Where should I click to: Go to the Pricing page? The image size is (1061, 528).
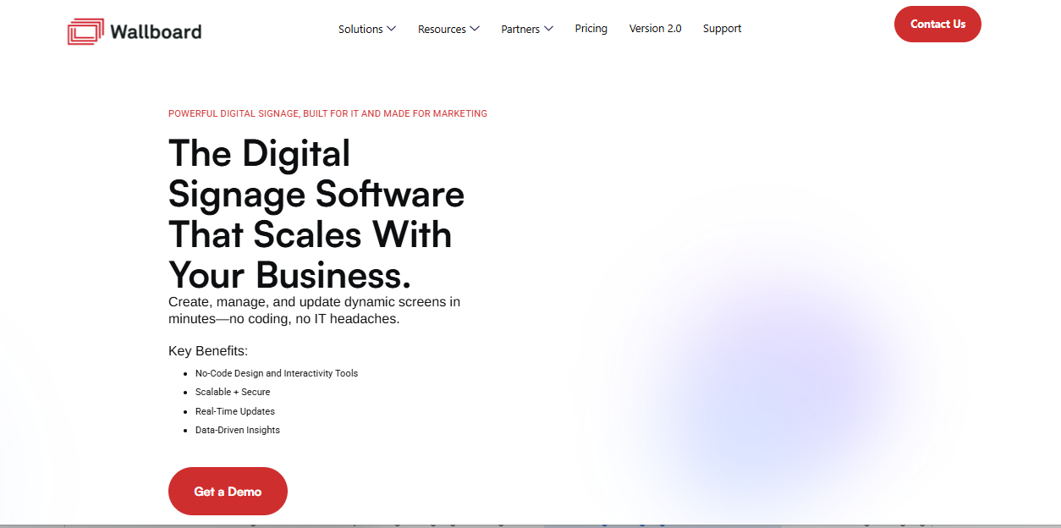click(591, 29)
